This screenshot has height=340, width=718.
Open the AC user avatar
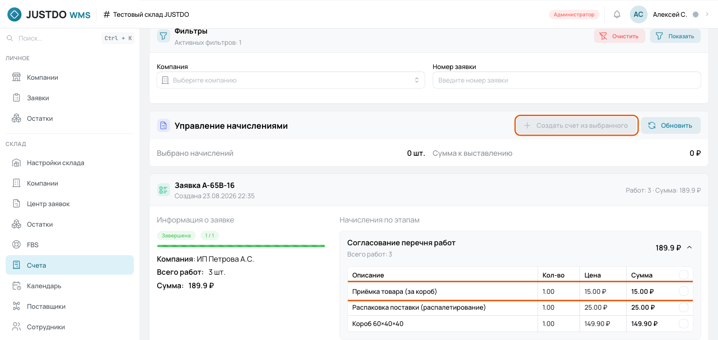click(638, 14)
